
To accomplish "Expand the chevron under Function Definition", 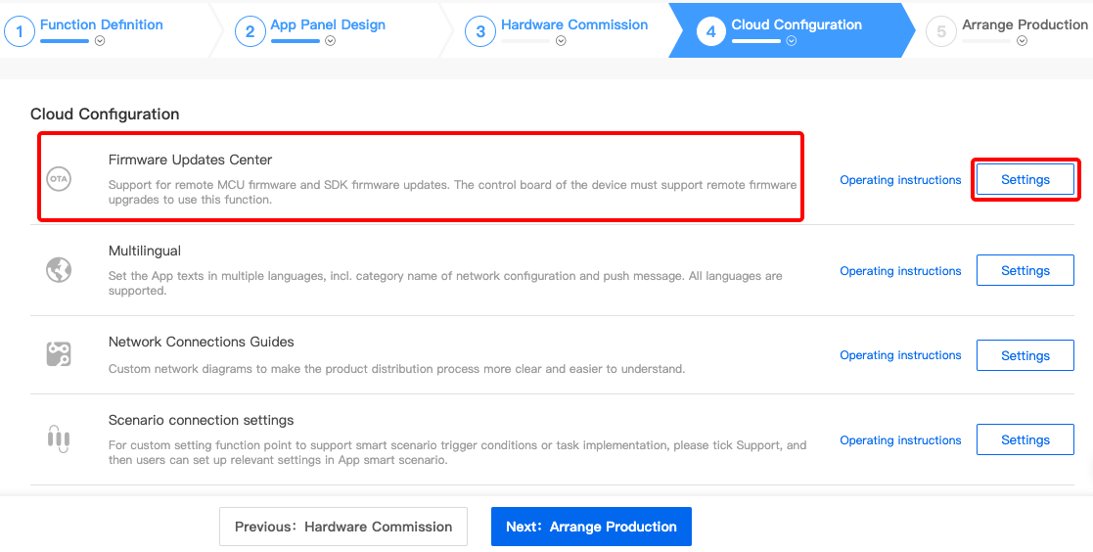I will [100, 41].
